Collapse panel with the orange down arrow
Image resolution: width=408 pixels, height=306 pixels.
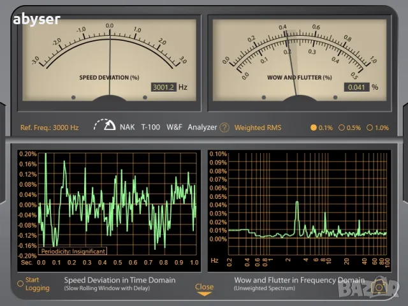[x=204, y=294]
